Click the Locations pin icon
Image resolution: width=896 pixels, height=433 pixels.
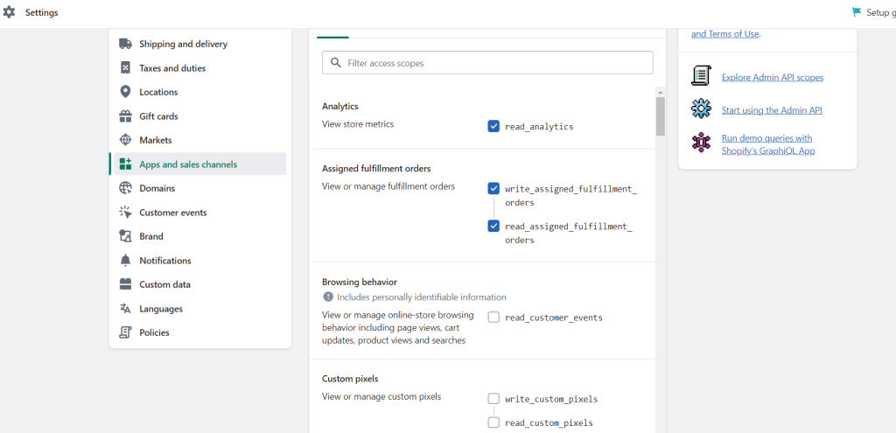point(125,92)
